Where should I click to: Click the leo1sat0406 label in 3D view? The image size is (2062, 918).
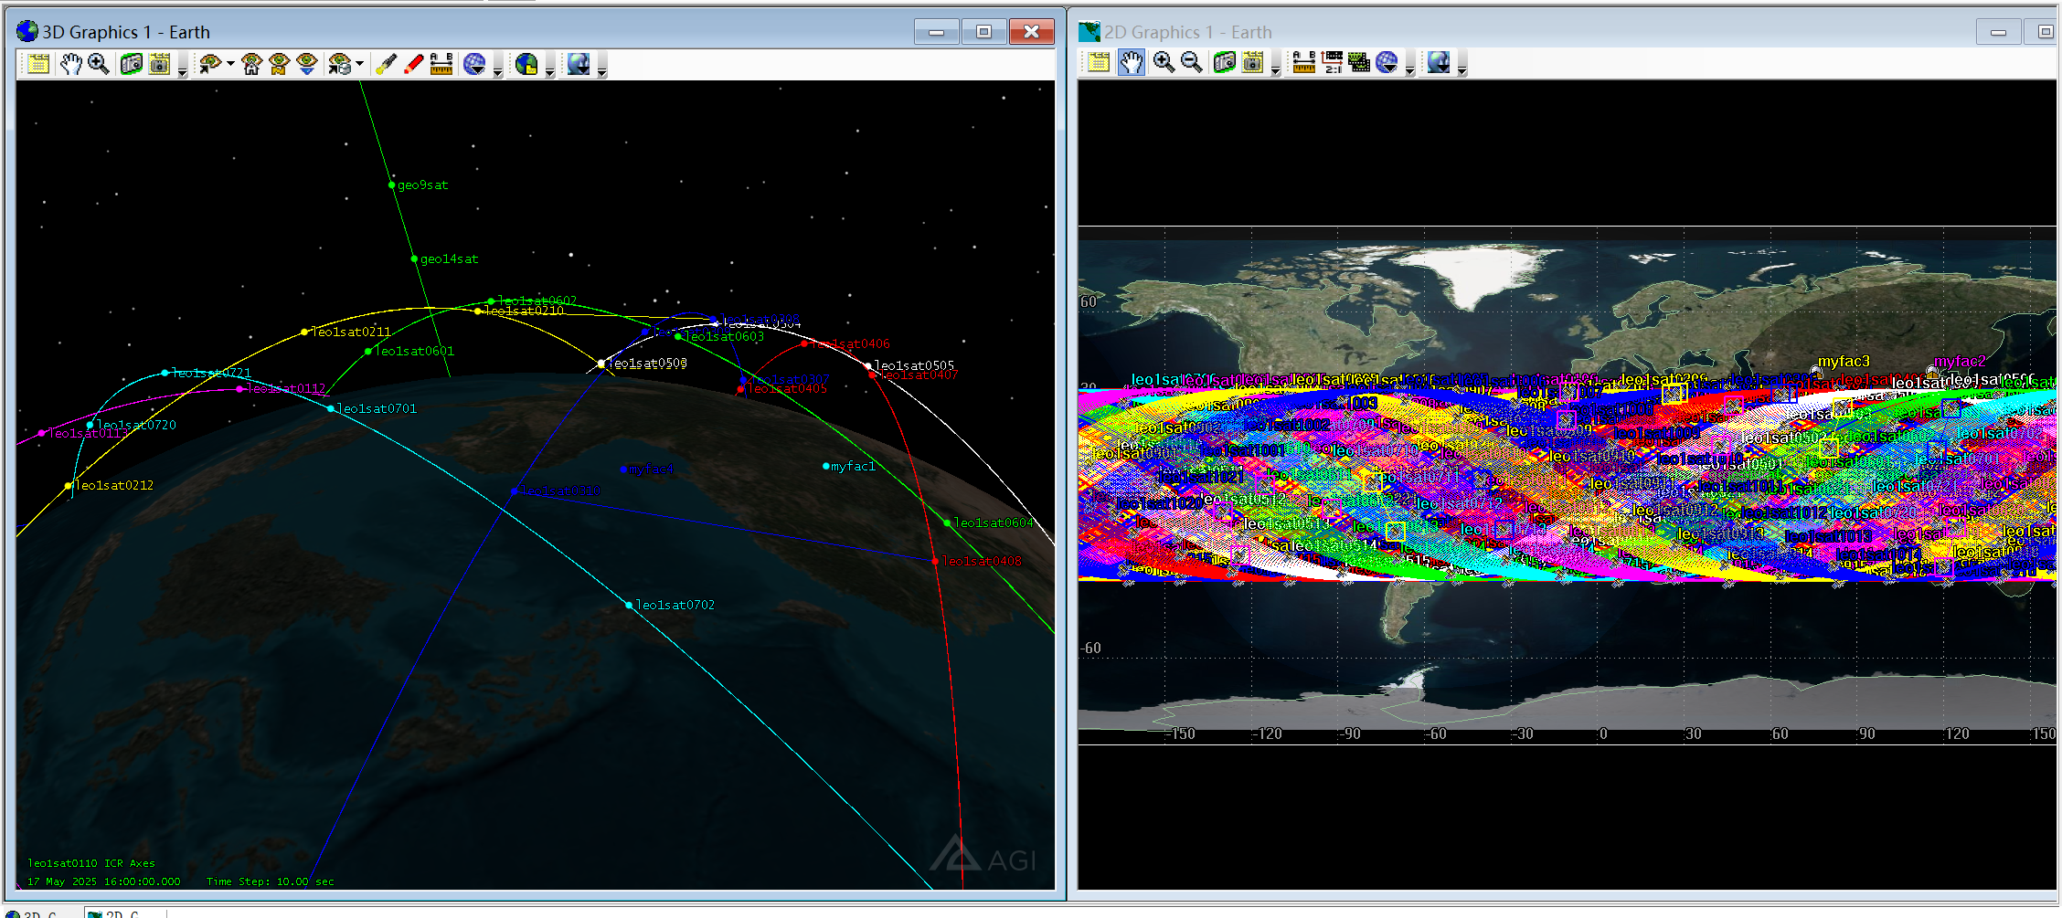pyautogui.click(x=850, y=343)
